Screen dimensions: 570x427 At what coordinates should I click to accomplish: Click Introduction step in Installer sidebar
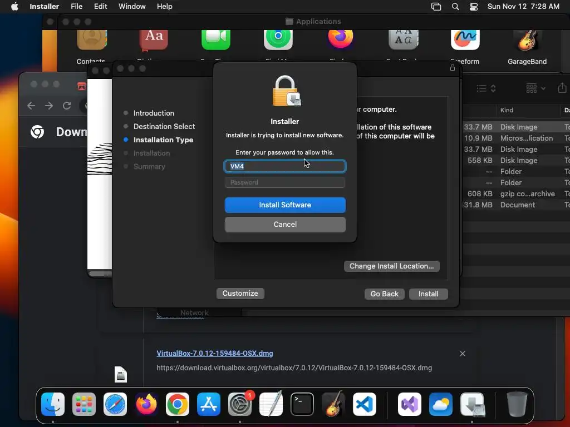pos(154,113)
